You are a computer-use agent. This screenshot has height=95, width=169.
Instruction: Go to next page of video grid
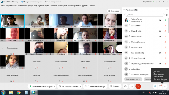coord(119,49)
